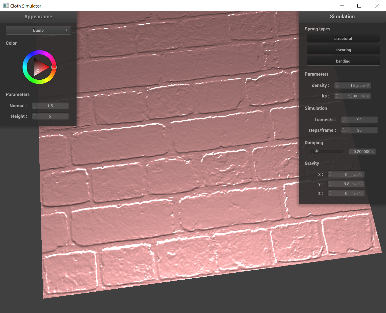Click the Height value field
Screen dimensions: 386x313
tap(50, 116)
